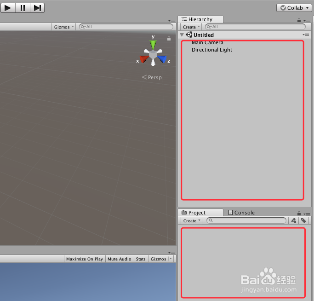The image size is (314, 301).
Task: Switch to the Console tab
Action: (241, 213)
